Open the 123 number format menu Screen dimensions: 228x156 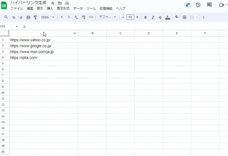click(x=91, y=17)
